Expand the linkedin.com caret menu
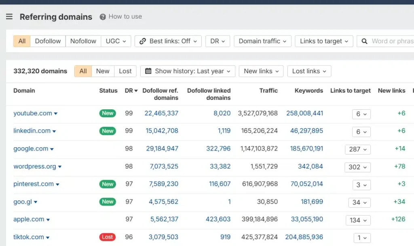 (54, 131)
